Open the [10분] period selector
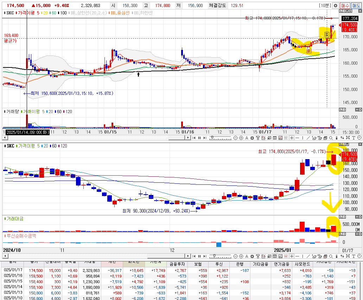363x300 pixels. click(x=325, y=6)
